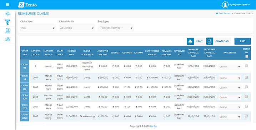256x130 pixels.
Task: Click the Manager Approval Date header
Action: [x=193, y=53]
